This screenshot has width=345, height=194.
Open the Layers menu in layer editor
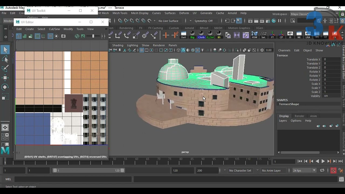pyautogui.click(x=283, y=121)
